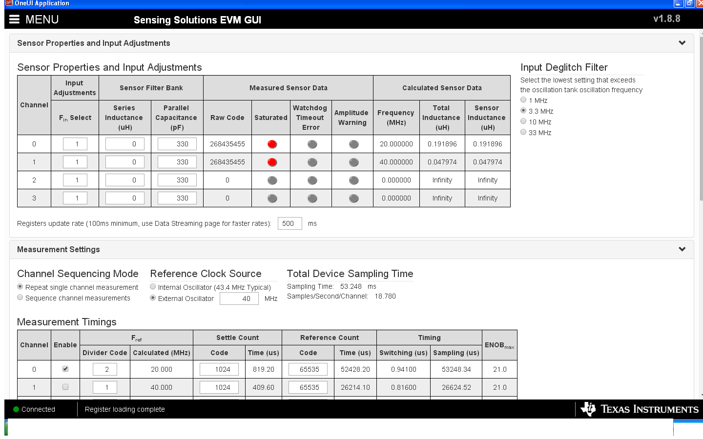Click channel 2 Amplitude Warning indicator
Viewport: 703px width, 439px height.
point(354,180)
